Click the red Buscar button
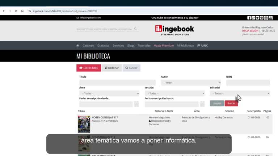Image resolution: width=278 pixels, height=156 pixels. (231, 103)
